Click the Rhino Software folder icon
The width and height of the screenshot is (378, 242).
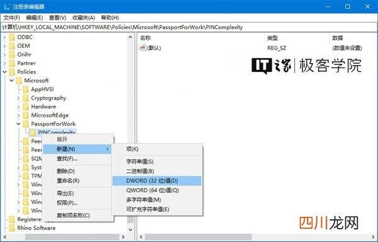(x=12, y=228)
